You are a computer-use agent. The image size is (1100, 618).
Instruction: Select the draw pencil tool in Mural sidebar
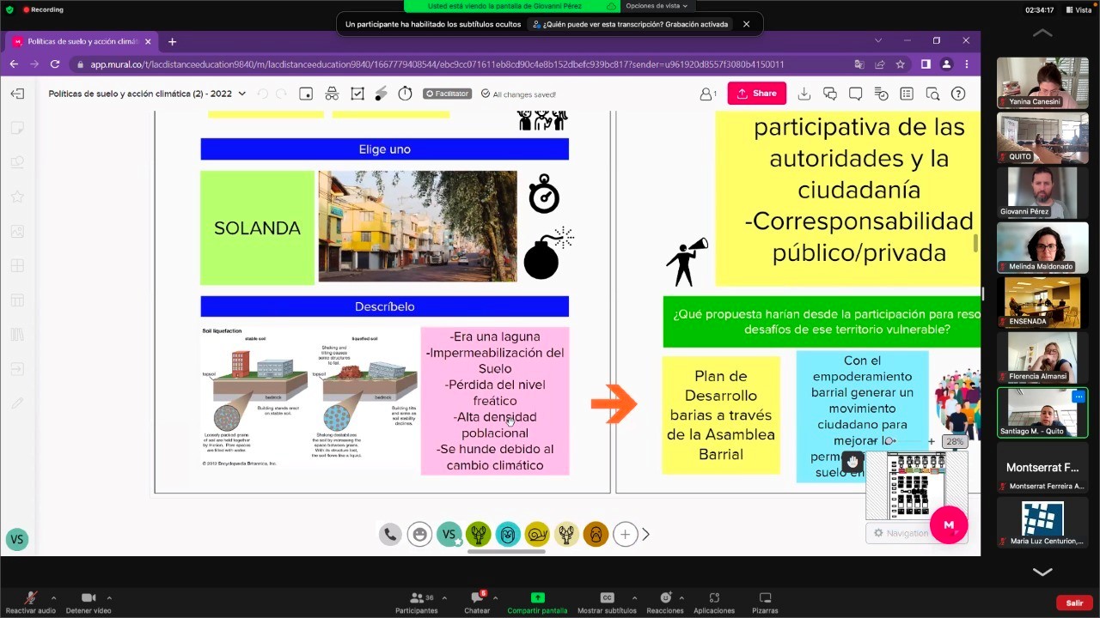click(x=17, y=403)
